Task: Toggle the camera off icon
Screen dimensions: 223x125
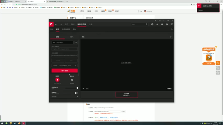Action: 72,80
